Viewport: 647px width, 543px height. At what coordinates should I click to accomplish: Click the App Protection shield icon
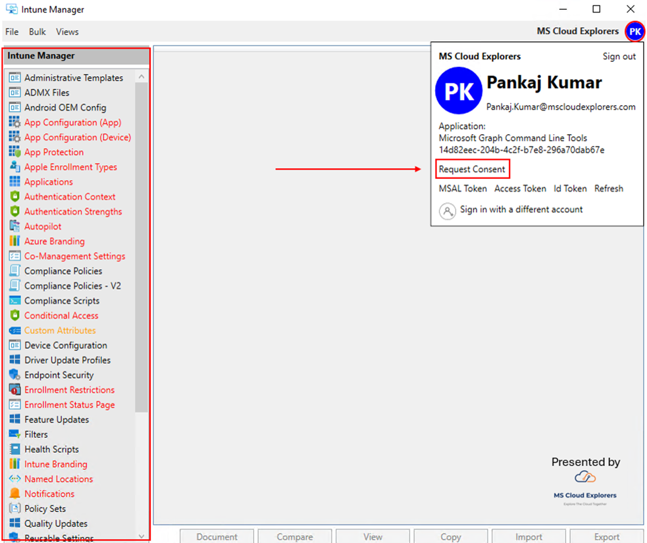[14, 152]
